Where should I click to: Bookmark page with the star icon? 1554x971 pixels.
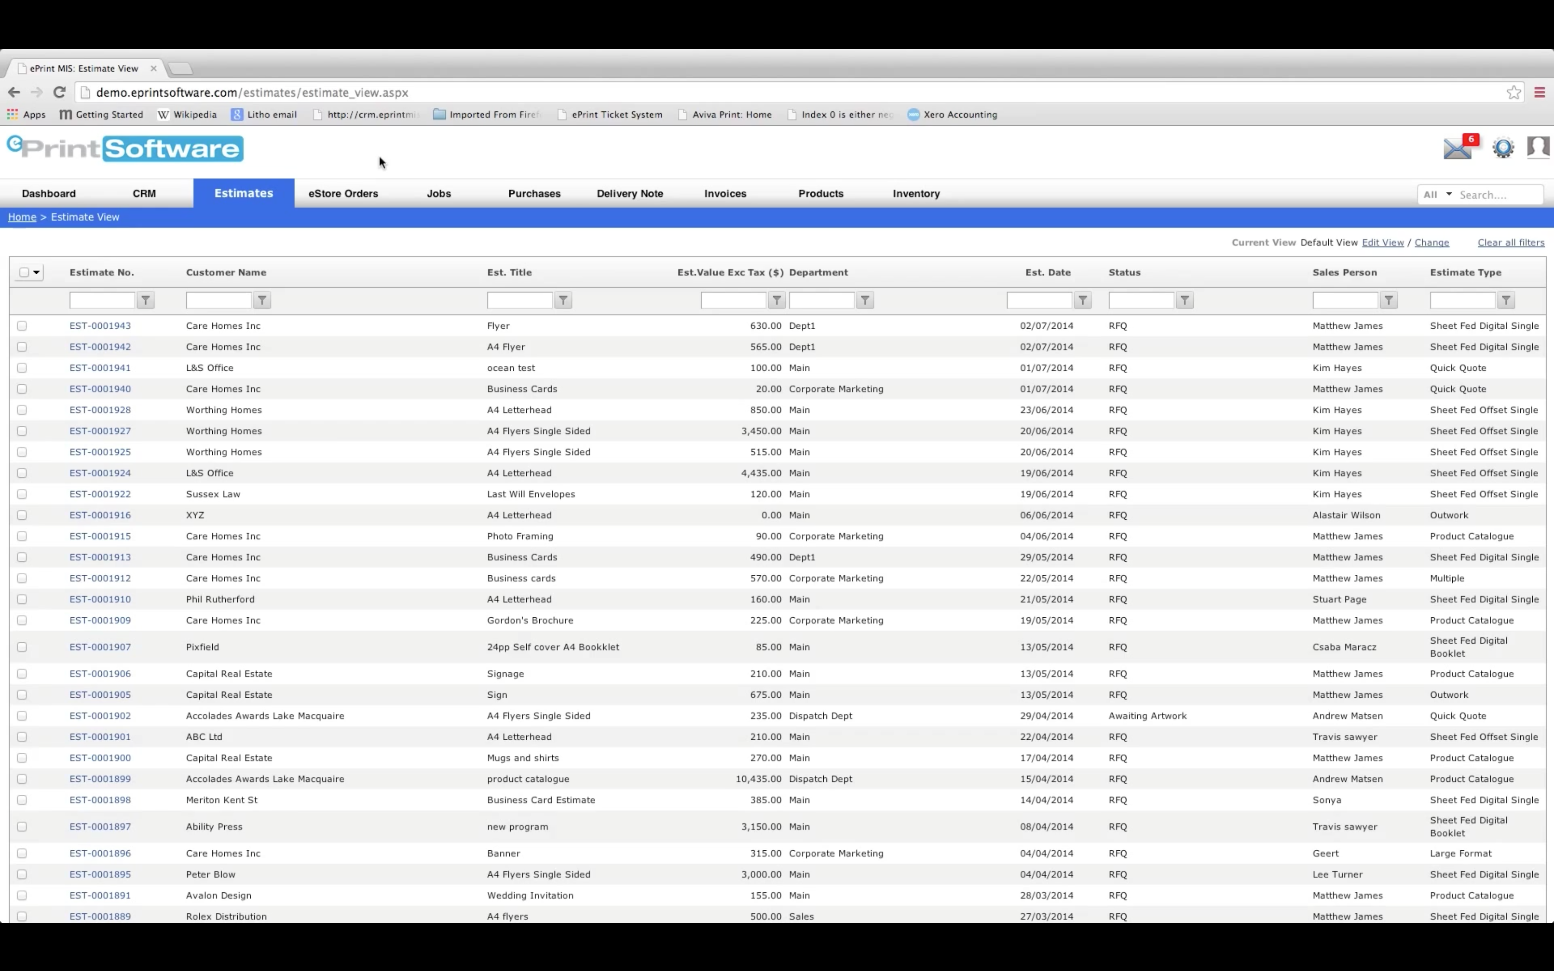(1514, 92)
